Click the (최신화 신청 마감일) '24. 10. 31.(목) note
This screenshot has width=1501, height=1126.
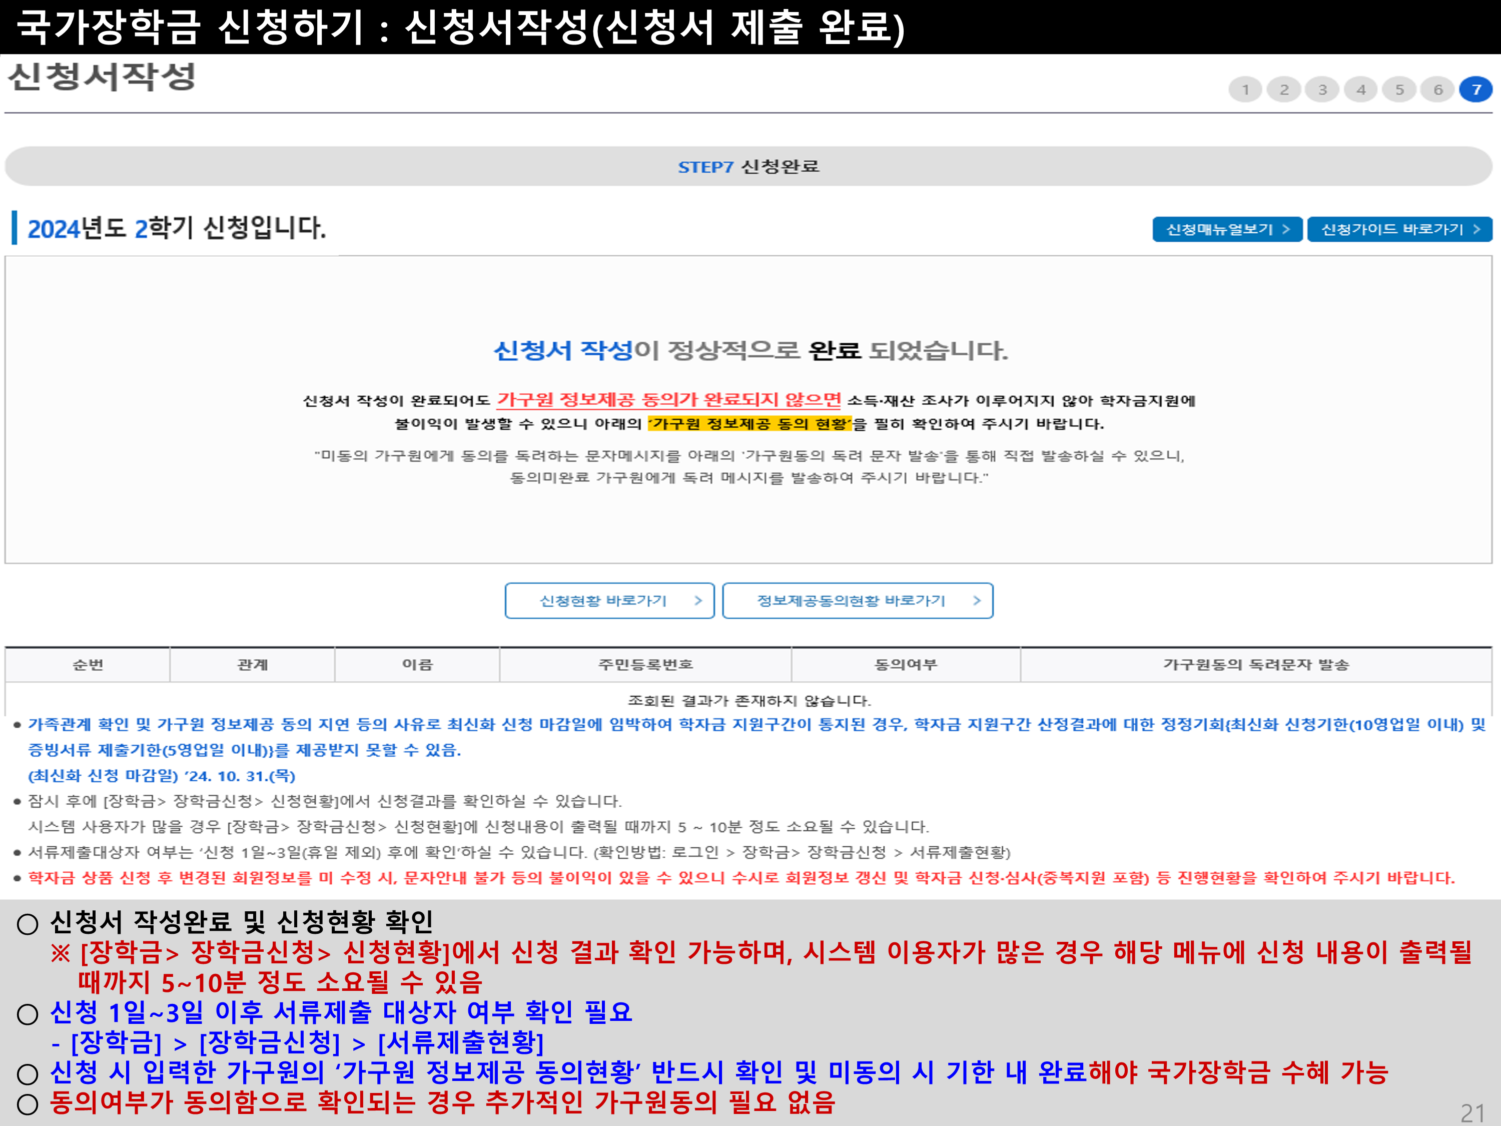tap(162, 776)
